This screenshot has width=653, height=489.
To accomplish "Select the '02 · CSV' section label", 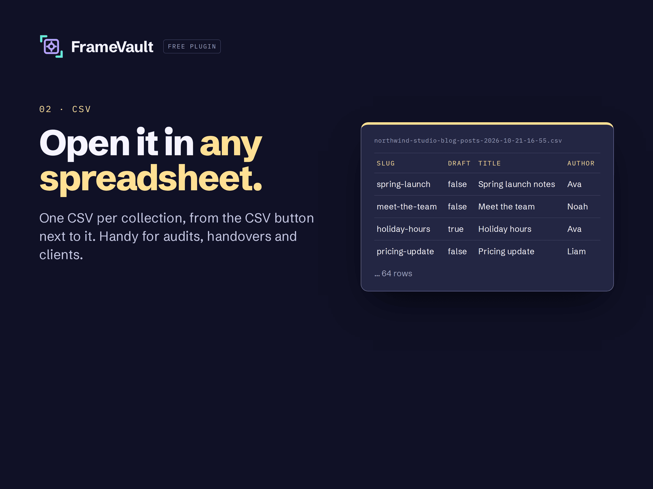I will 65,109.
